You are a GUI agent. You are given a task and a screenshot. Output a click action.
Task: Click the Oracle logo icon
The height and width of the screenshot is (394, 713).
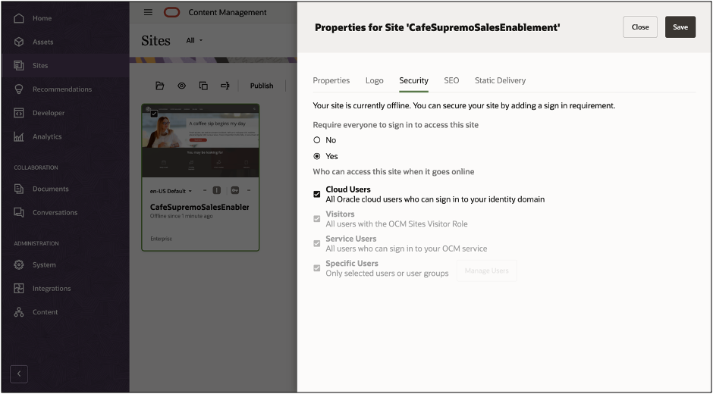click(x=172, y=12)
